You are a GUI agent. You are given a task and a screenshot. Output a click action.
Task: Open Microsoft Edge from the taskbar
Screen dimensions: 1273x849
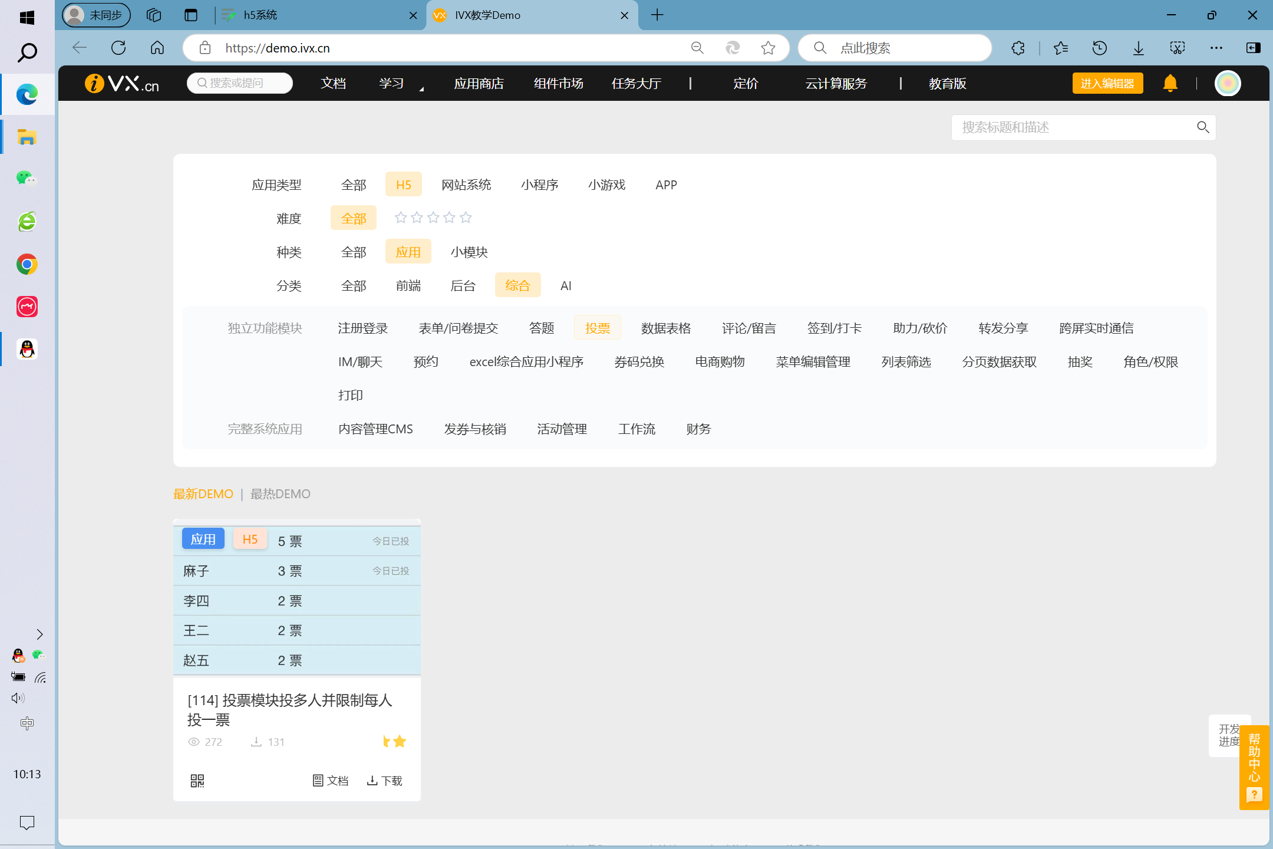coord(27,94)
